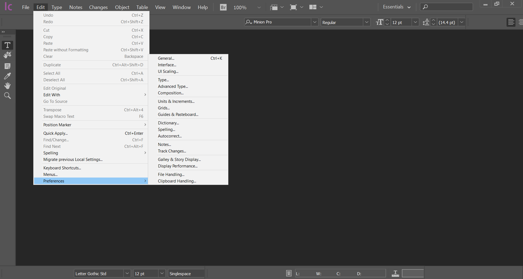Open the Regular font style dropdown
The height and width of the screenshot is (279, 523).
coord(367,22)
